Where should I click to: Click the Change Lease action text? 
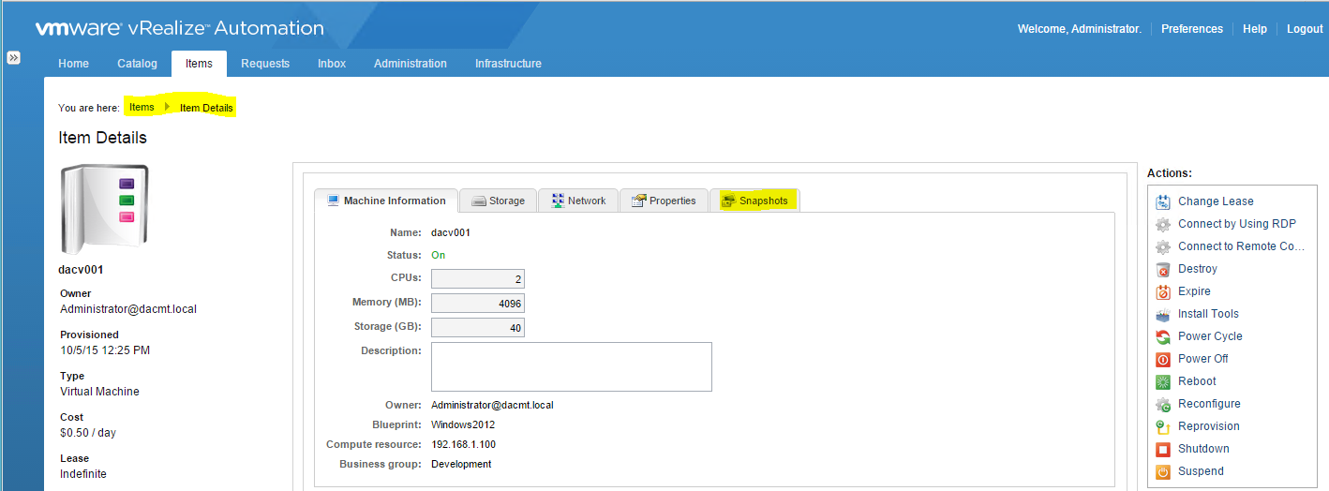(x=1216, y=201)
